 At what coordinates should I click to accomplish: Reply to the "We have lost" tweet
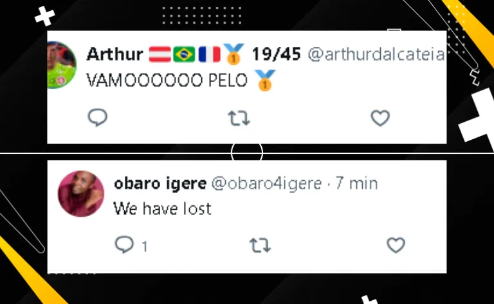[x=124, y=244]
